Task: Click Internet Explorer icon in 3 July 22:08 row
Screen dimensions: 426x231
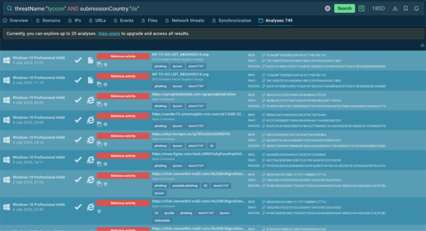Action: tap(90, 120)
